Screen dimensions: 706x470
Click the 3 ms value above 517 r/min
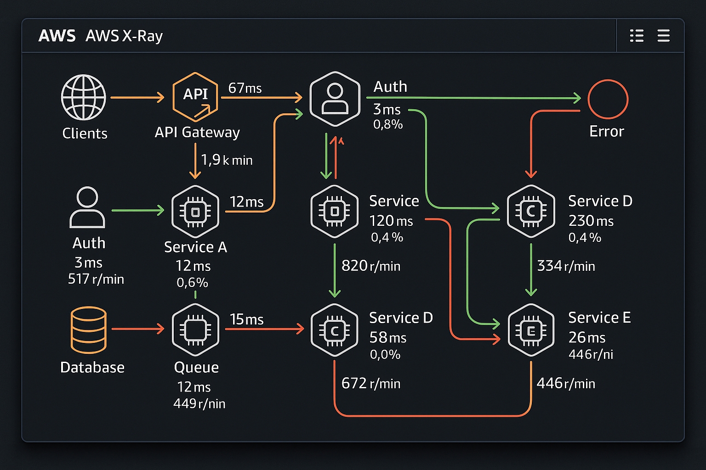pyautogui.click(x=88, y=263)
